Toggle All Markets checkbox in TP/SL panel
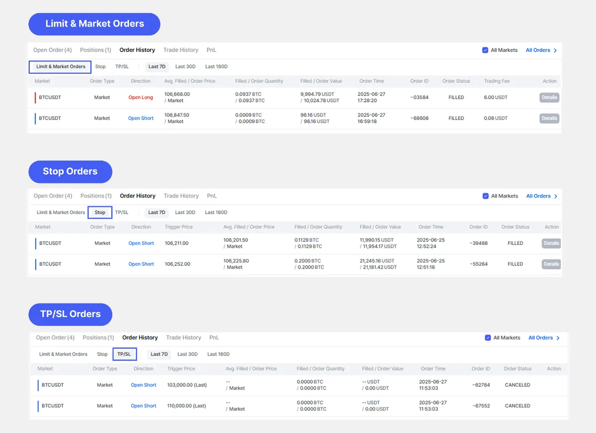The image size is (596, 433). (x=488, y=338)
